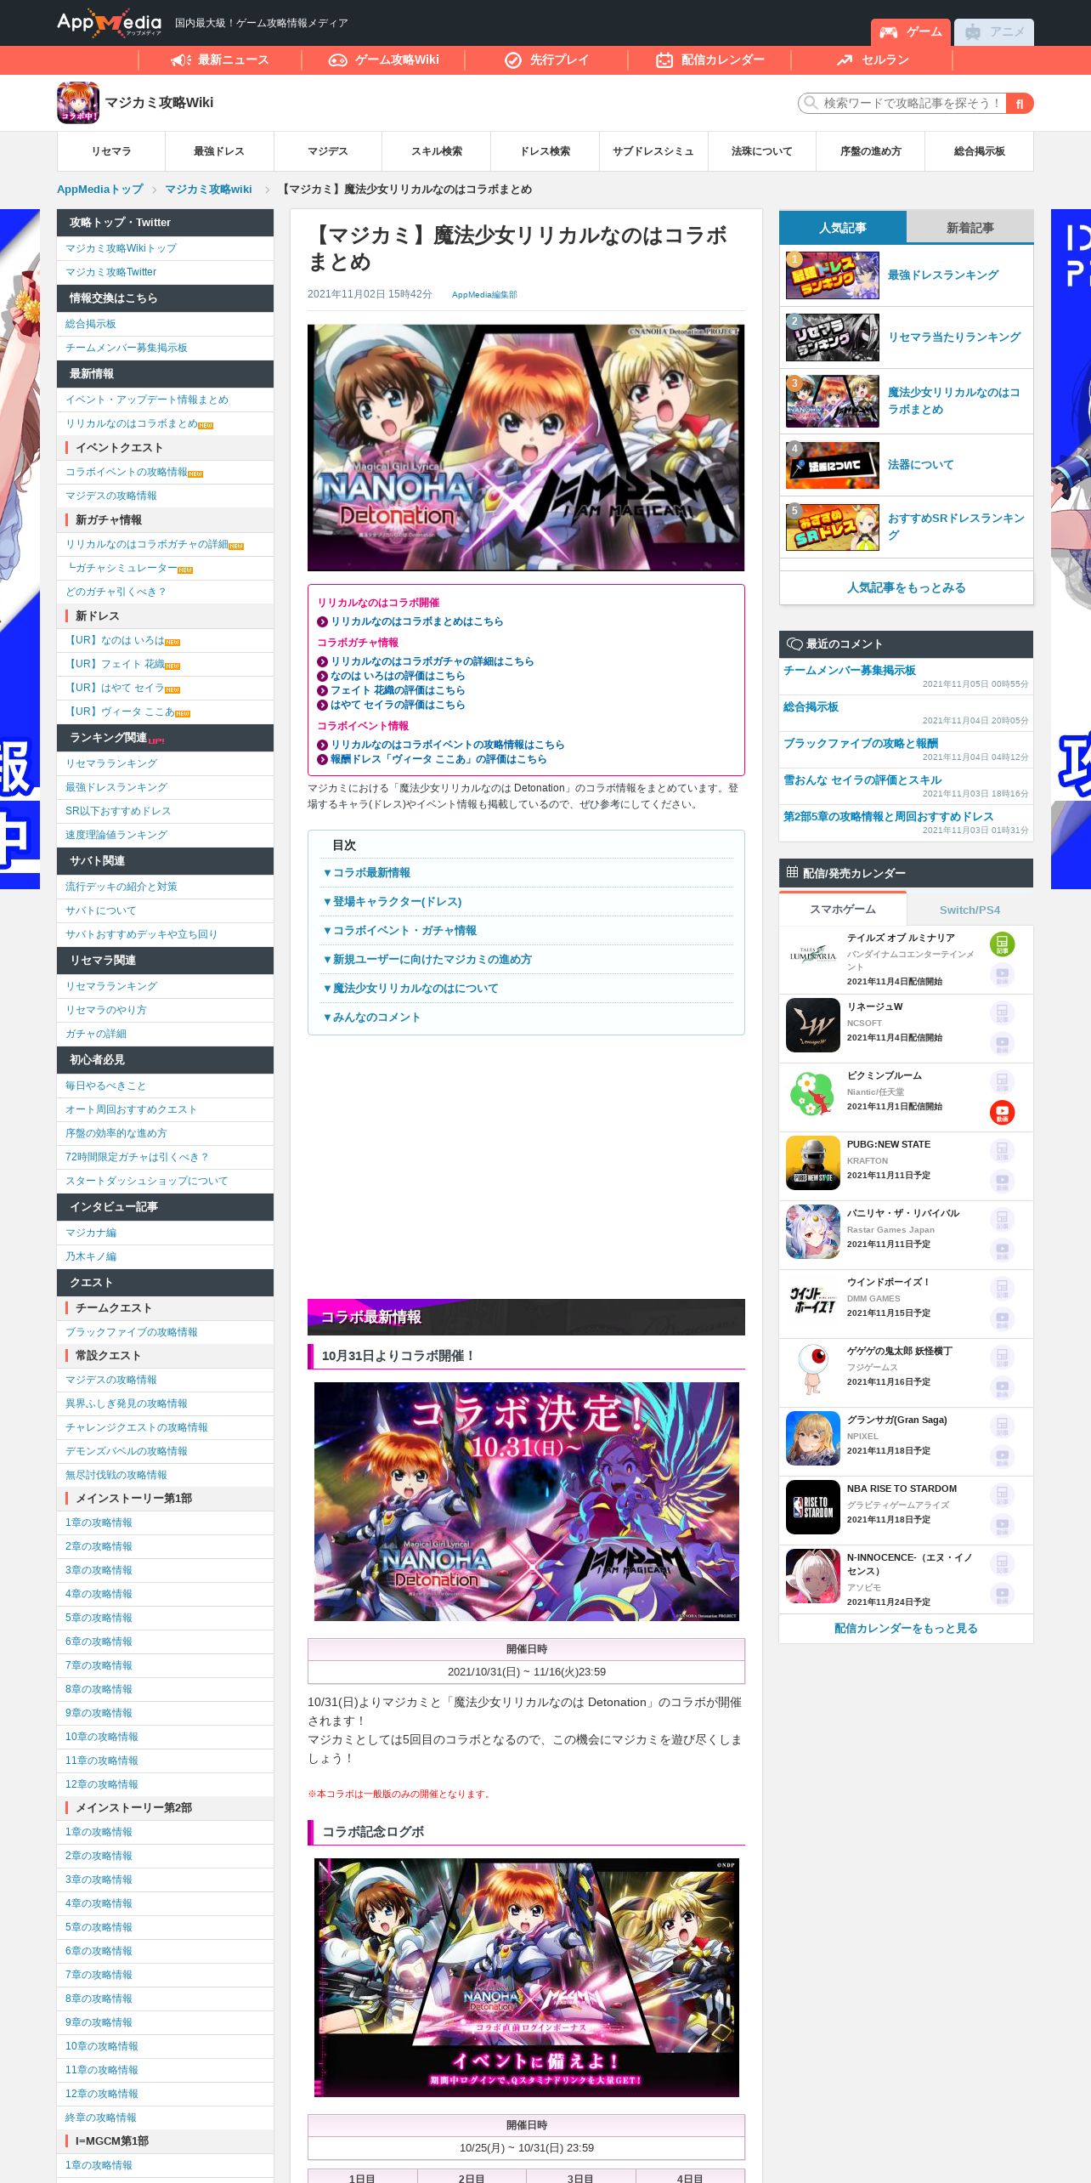Screen dimensions: 1091x2183
Task: Click 人気記事をもっとみる button
Action: (x=907, y=587)
